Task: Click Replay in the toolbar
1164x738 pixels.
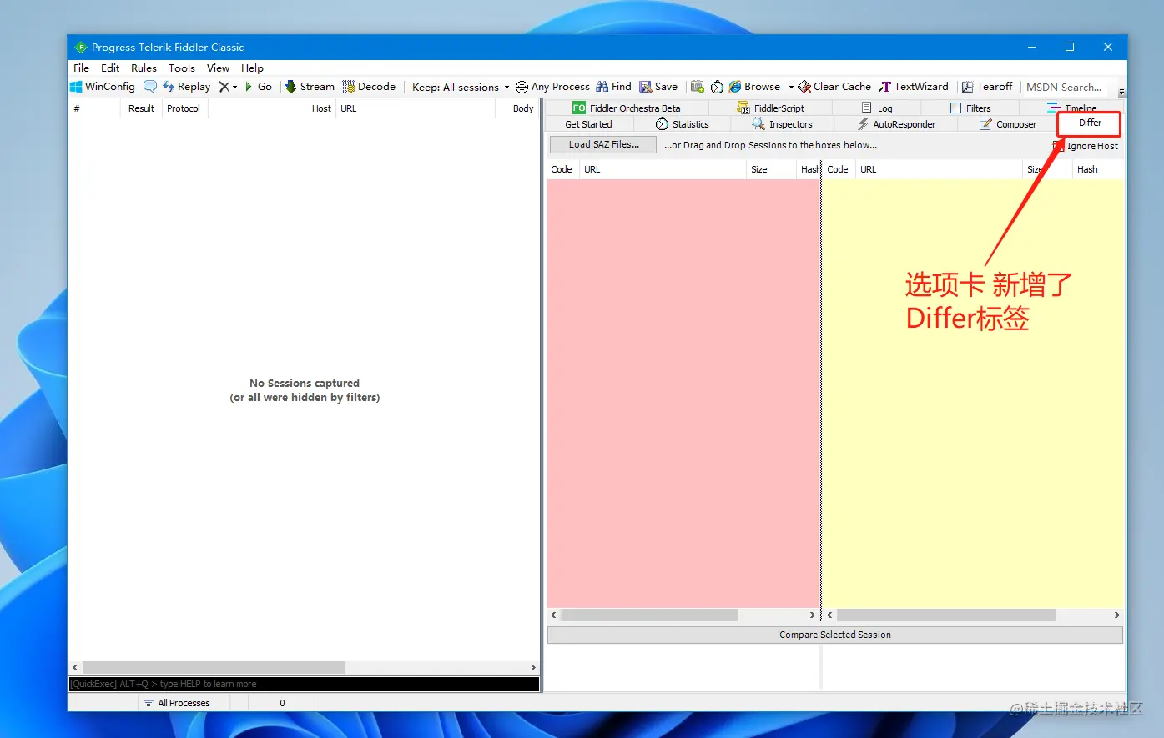Action: (x=186, y=87)
